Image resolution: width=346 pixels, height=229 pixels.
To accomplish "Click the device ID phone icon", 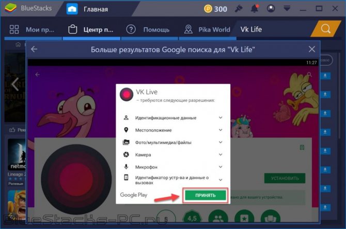I will 126,177.
